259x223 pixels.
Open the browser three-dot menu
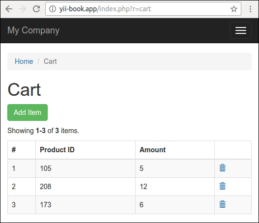(x=251, y=9)
